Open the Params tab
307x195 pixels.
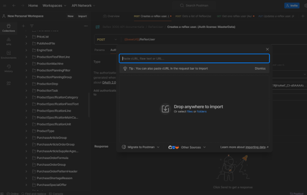point(99,50)
